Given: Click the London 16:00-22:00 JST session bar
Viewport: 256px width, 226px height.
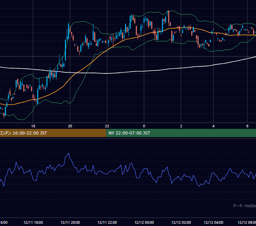Looking at the screenshot, I should 53,133.
